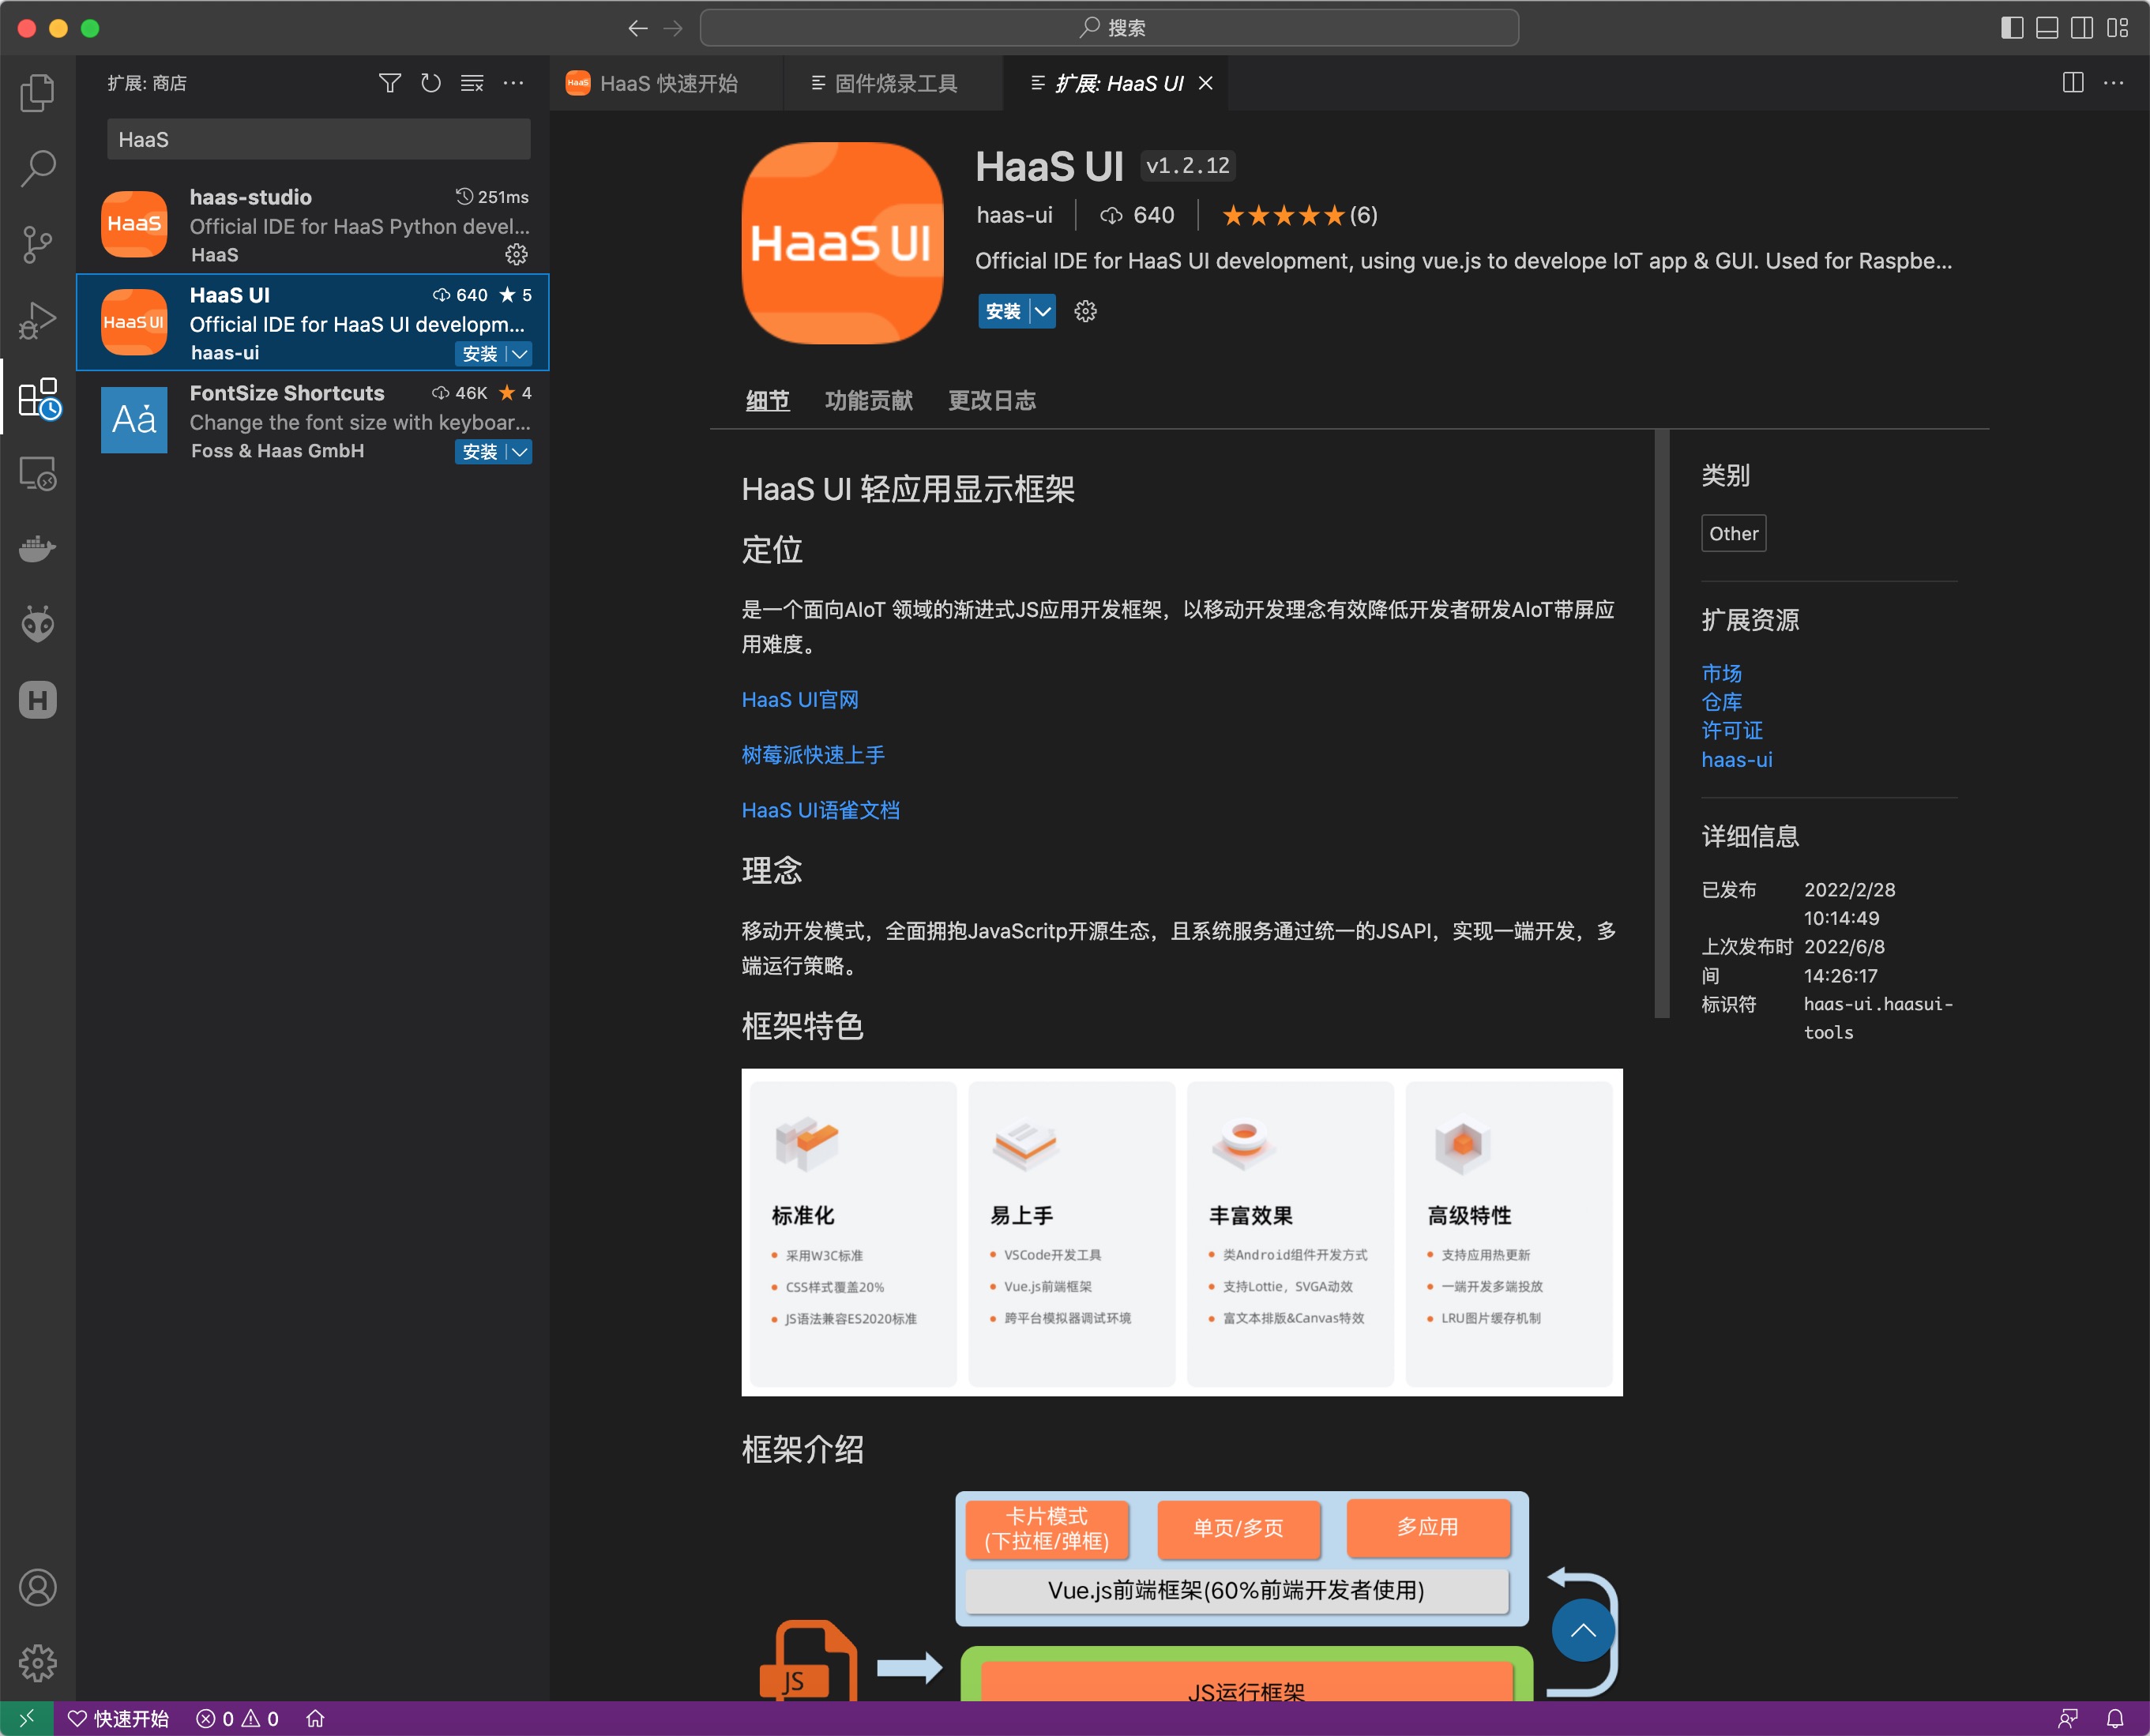Clear extensions search results
Viewport: 2150px width, 1736px height.
click(472, 83)
